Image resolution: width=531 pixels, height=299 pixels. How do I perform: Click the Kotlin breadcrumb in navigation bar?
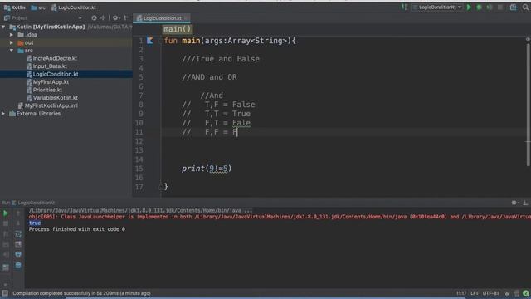point(15,7)
